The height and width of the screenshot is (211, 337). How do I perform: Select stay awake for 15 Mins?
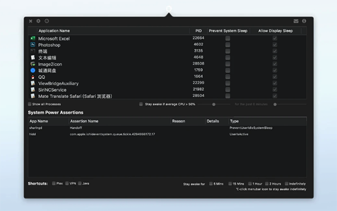pyautogui.click(x=230, y=183)
